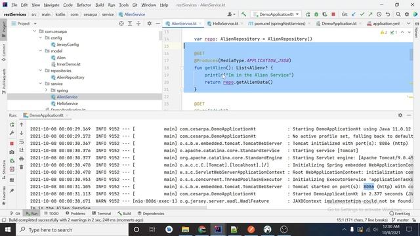420x236 pixels.
Task: Click Git Commit checkmark icon
Action: pyautogui.click(x=362, y=14)
